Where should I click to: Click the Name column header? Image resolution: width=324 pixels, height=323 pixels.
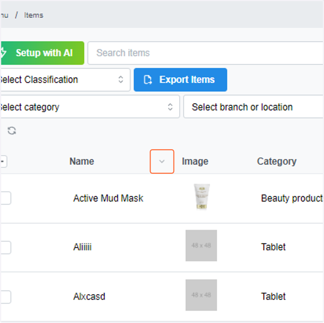(82, 161)
